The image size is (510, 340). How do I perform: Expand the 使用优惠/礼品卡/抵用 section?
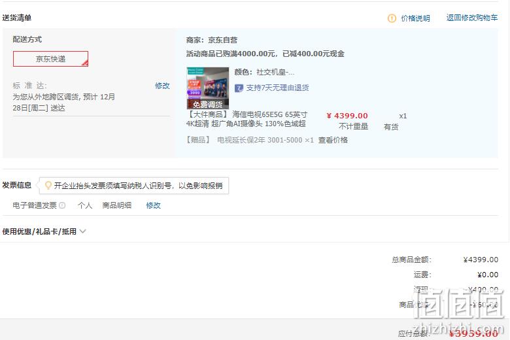coord(83,231)
